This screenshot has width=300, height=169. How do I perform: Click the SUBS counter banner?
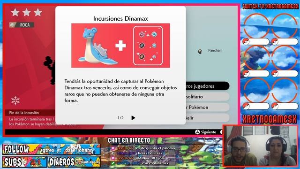24,162
